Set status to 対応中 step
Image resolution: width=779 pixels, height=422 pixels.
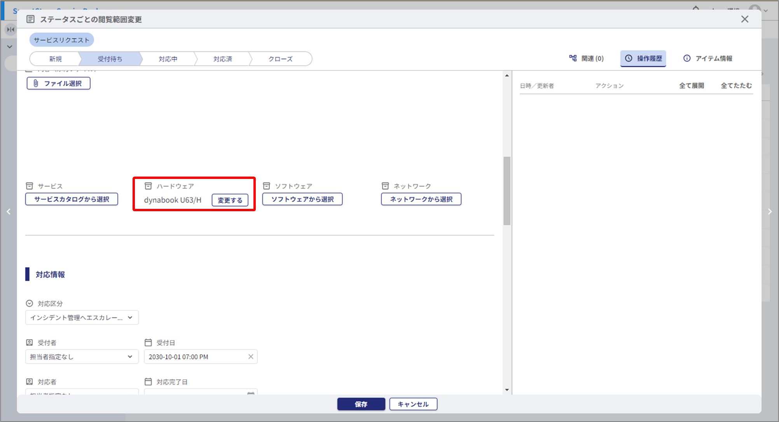[168, 59]
